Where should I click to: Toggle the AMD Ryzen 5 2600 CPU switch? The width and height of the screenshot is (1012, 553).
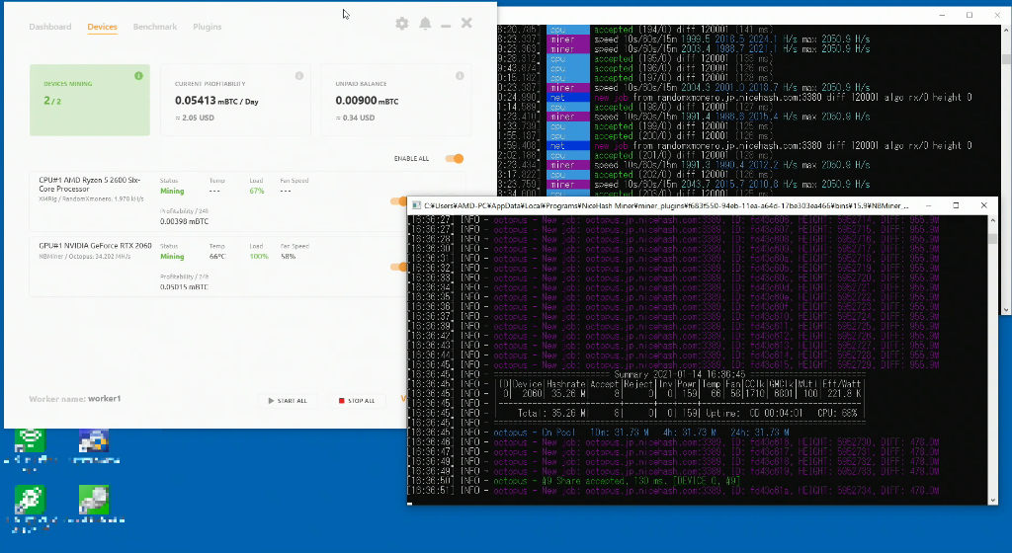399,201
